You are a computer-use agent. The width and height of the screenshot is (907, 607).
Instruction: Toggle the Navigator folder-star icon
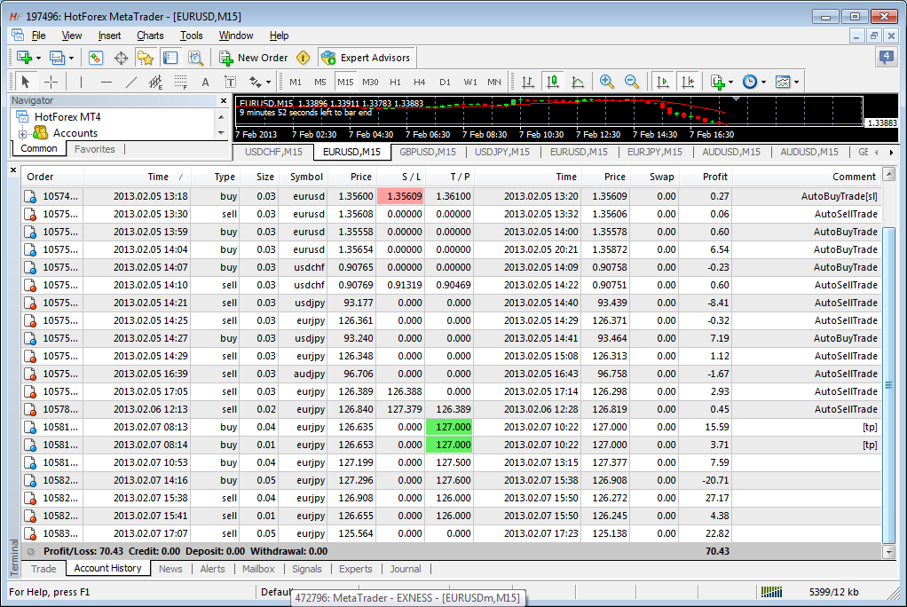(x=146, y=58)
